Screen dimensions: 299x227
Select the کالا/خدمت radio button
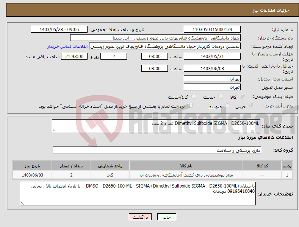coord(194,96)
